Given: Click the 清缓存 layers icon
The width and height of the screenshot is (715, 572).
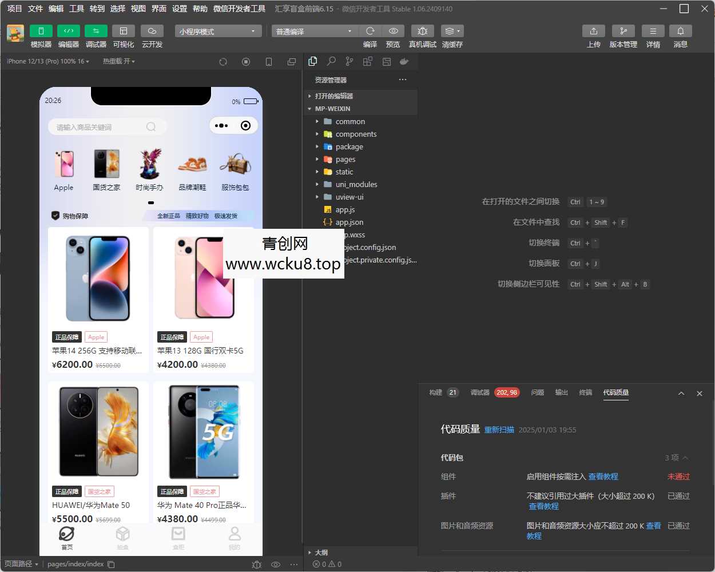Looking at the screenshot, I should [x=452, y=31].
